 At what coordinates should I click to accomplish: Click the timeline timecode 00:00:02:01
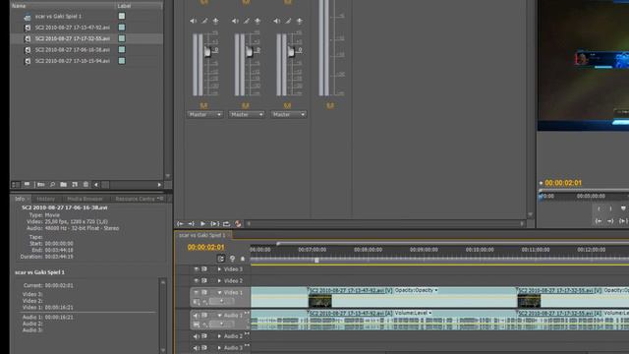[x=205, y=247]
